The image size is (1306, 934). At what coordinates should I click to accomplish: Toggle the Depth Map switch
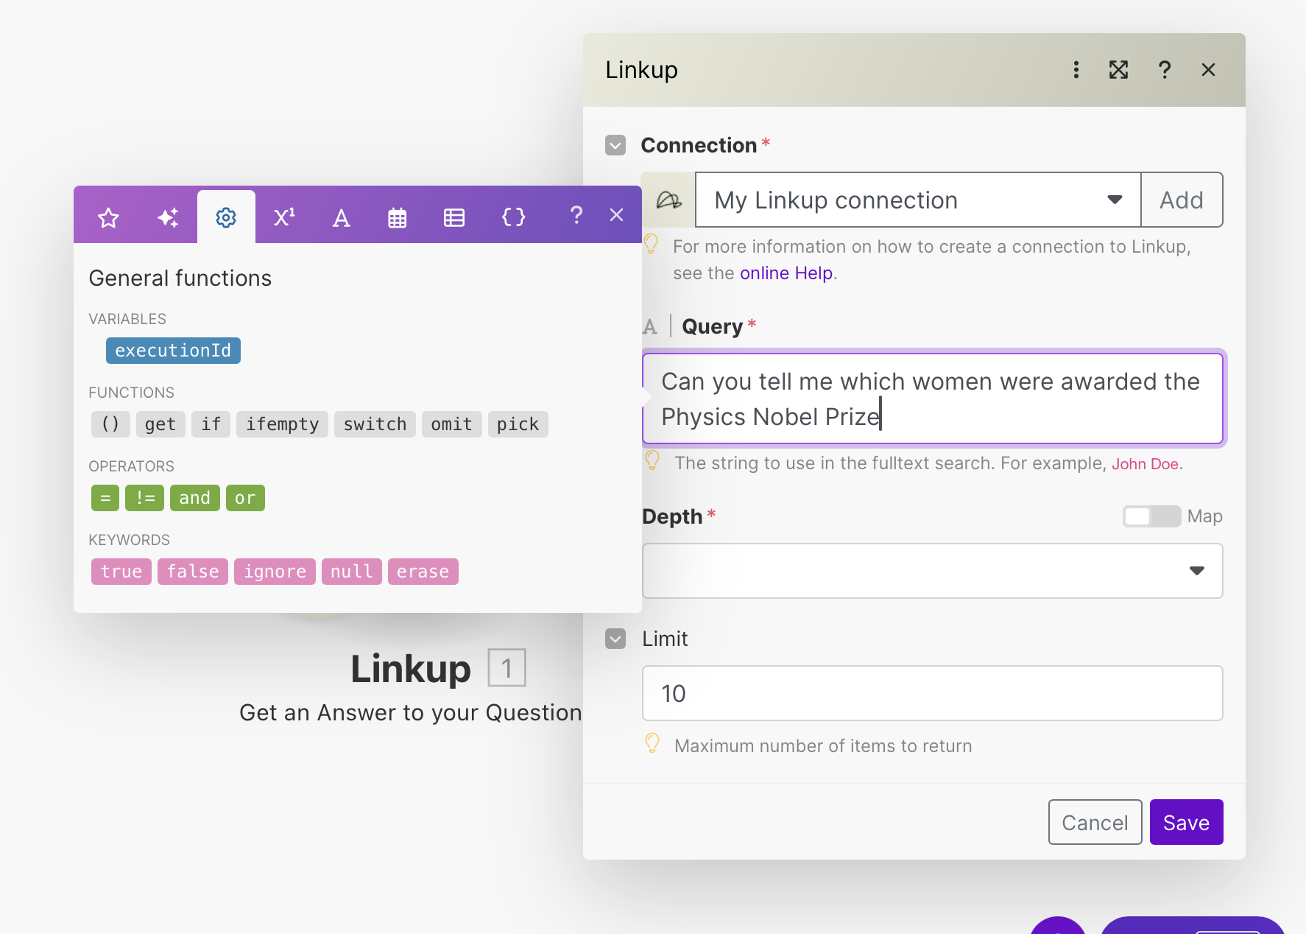click(x=1151, y=516)
